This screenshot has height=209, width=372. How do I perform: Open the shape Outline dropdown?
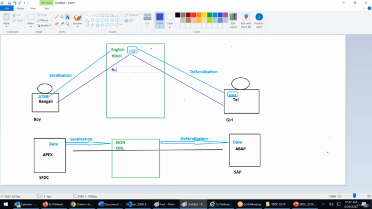click(x=132, y=15)
